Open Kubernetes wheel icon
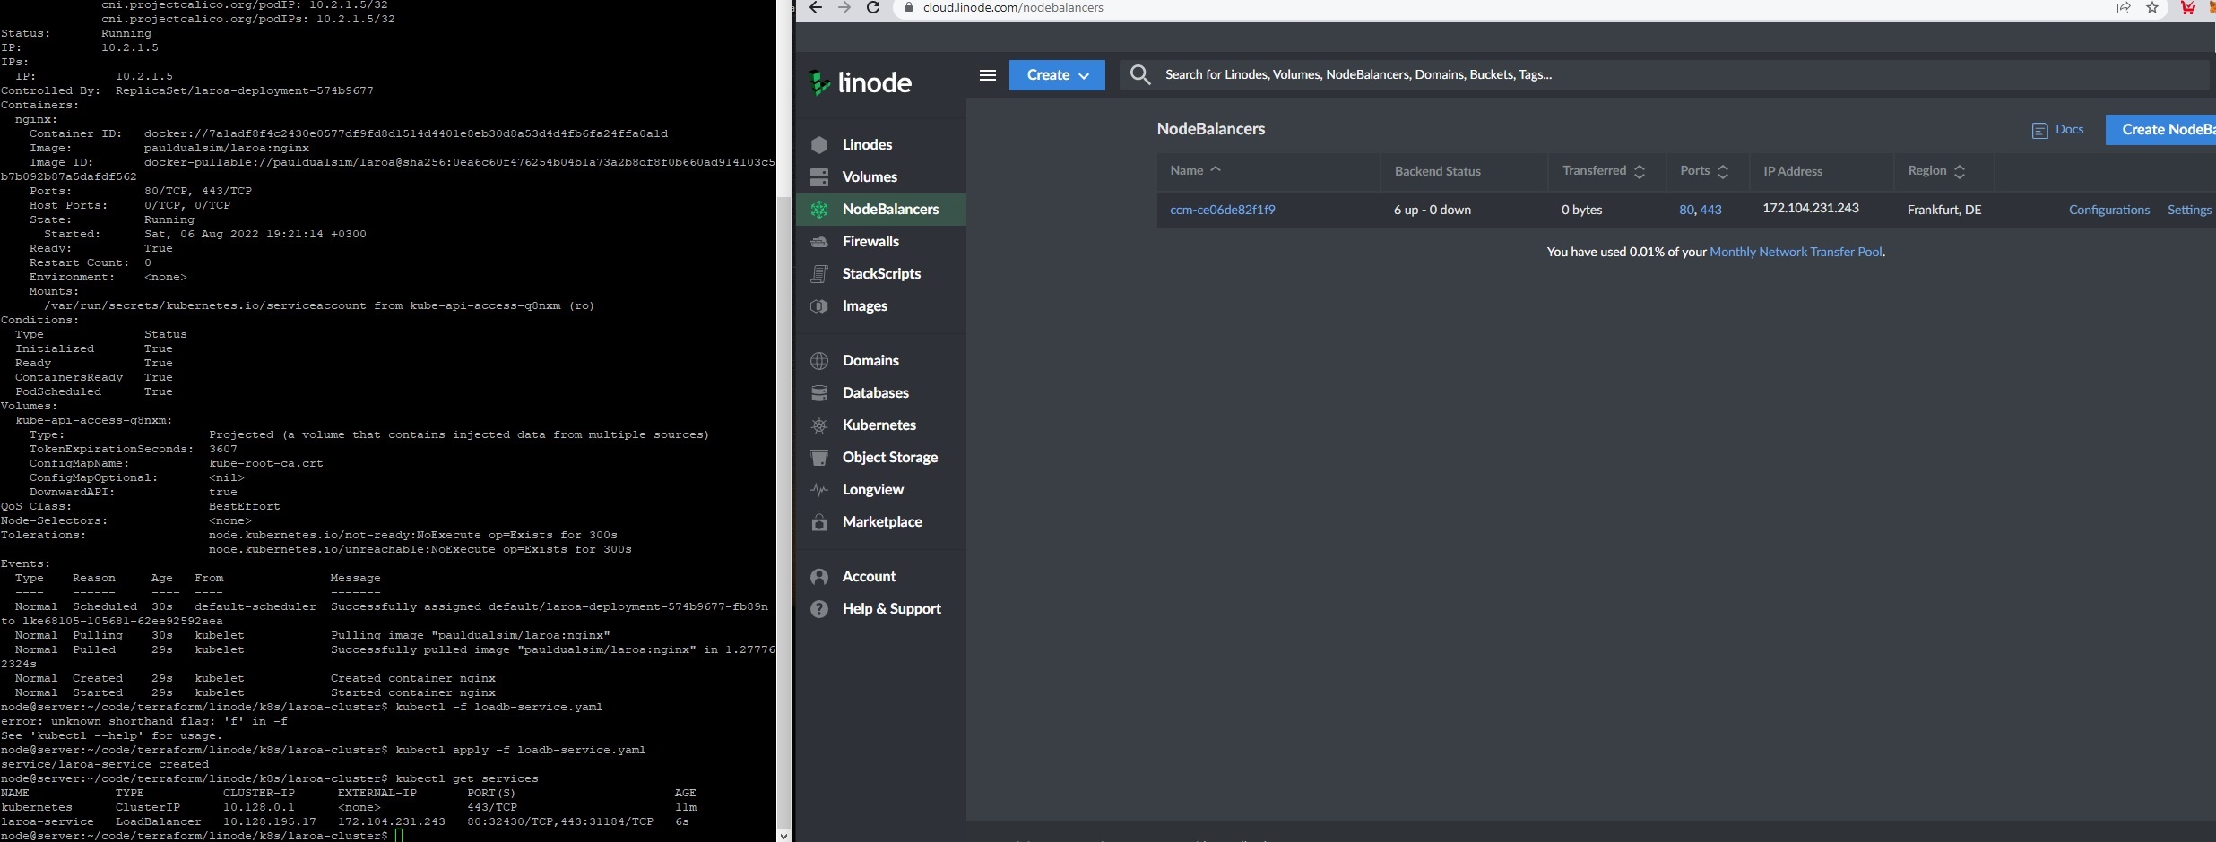Image resolution: width=2216 pixels, height=842 pixels. click(x=819, y=425)
